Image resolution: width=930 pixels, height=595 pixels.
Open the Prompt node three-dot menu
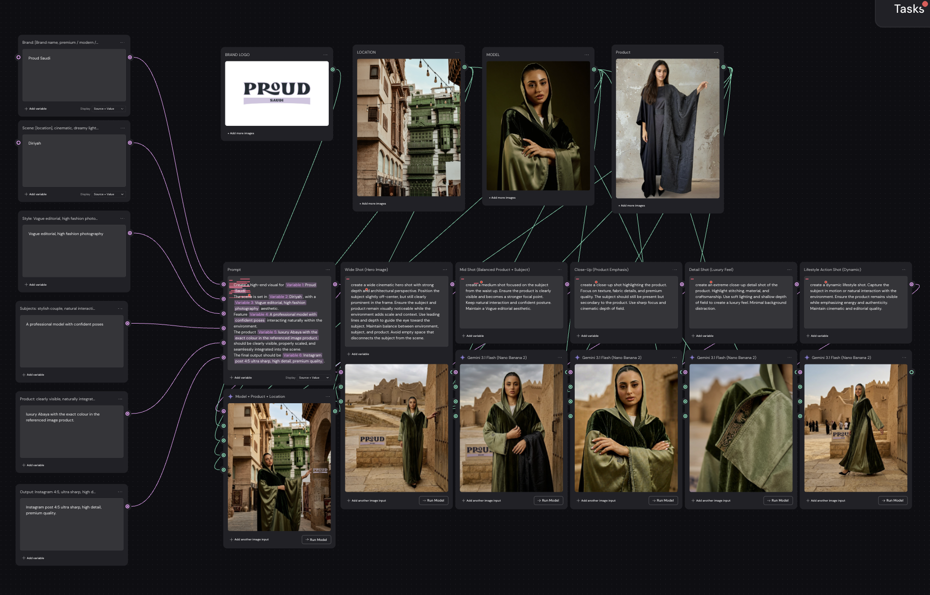tap(328, 269)
